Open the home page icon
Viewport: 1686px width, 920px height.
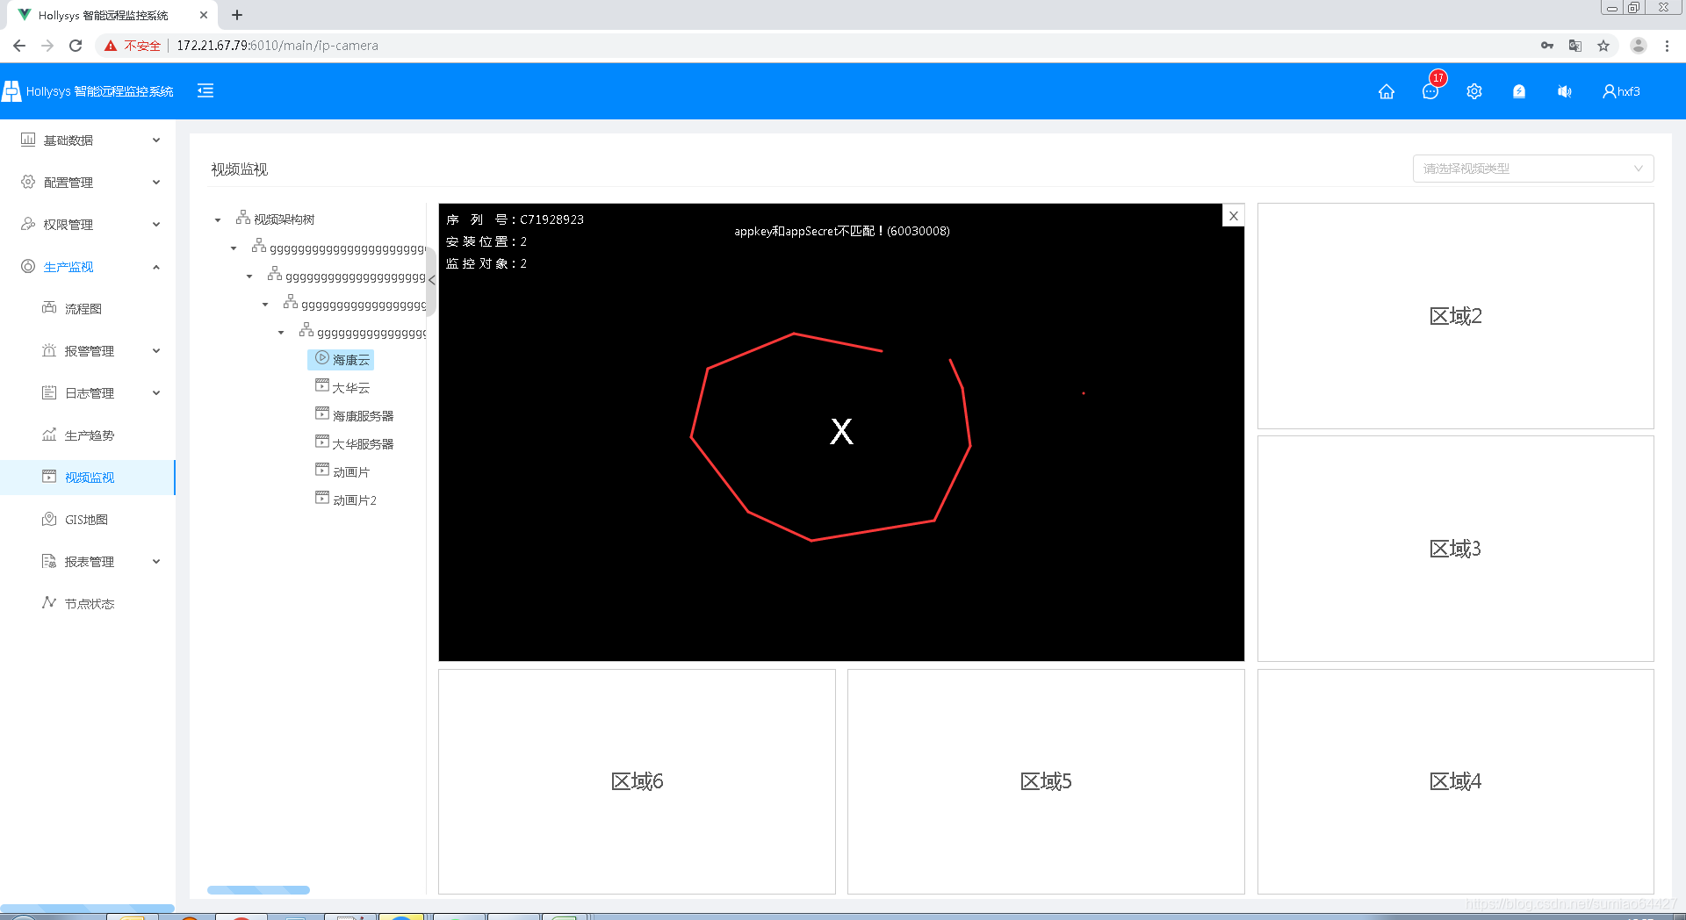tap(1387, 91)
